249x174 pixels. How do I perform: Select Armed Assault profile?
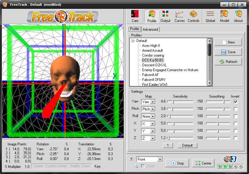152,50
